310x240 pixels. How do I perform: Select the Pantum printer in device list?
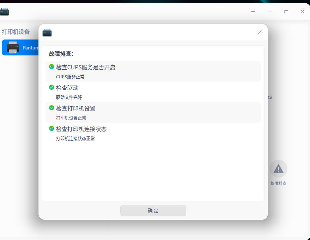click(20, 47)
